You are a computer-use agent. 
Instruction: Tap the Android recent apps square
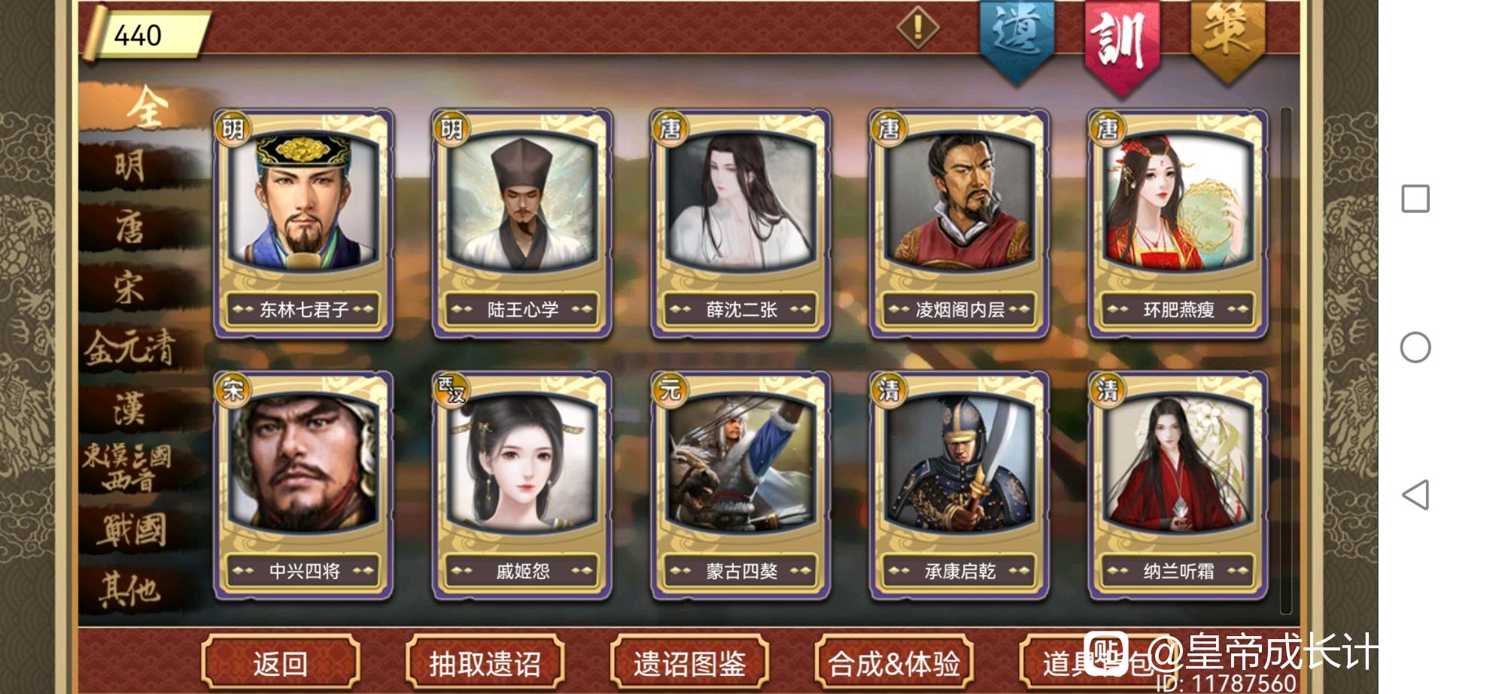pos(1415,199)
